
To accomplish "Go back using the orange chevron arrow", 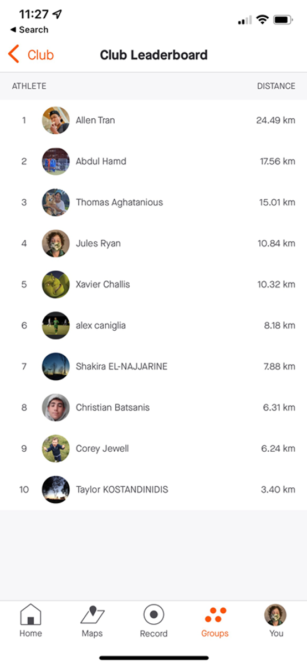I will [x=14, y=54].
